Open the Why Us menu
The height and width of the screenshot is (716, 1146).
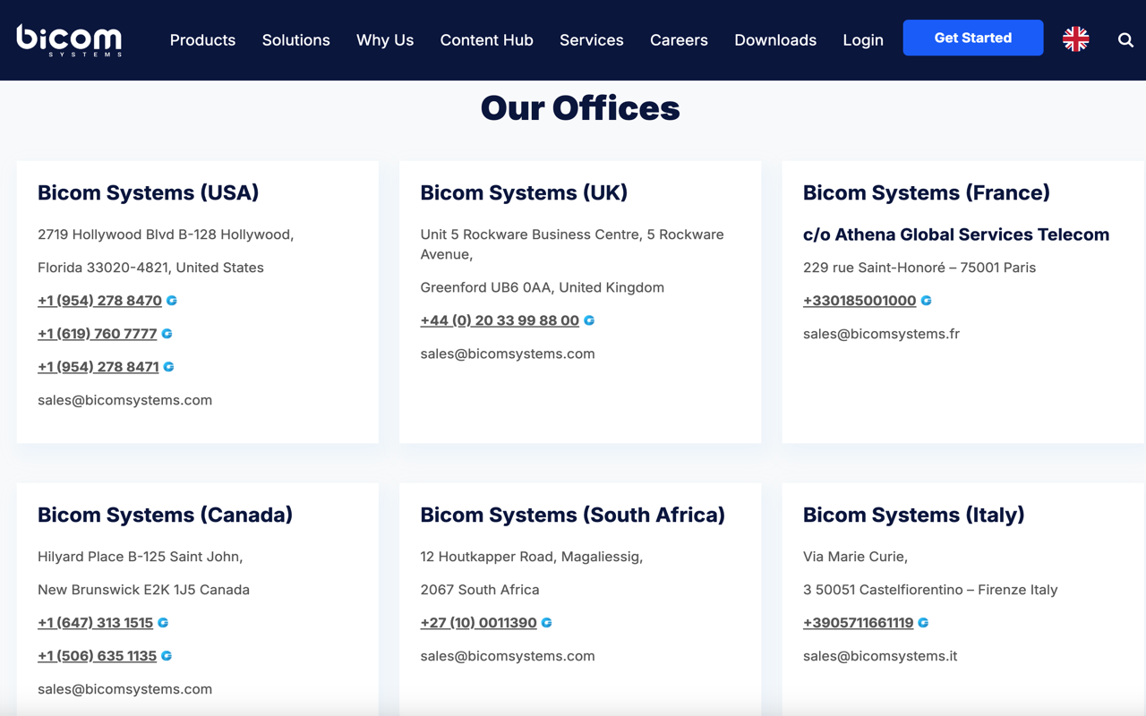coord(385,40)
